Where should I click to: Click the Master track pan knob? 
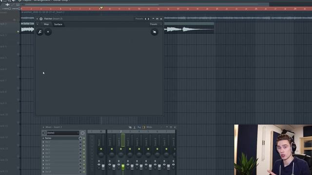pyautogui.click(x=101, y=155)
